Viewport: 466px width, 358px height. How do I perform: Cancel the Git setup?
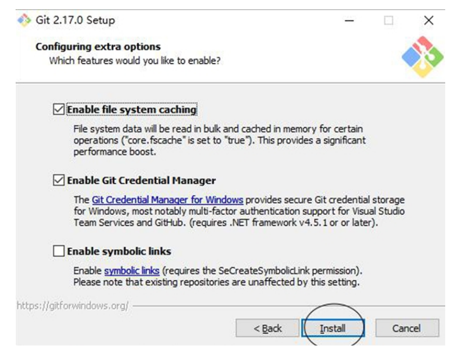tap(407, 328)
